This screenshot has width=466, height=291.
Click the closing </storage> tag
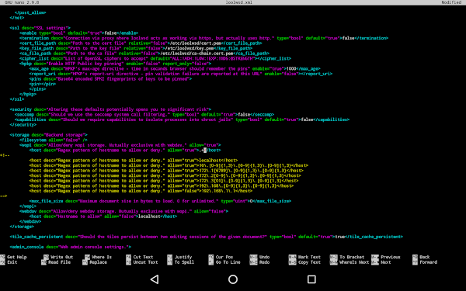coord(22,227)
